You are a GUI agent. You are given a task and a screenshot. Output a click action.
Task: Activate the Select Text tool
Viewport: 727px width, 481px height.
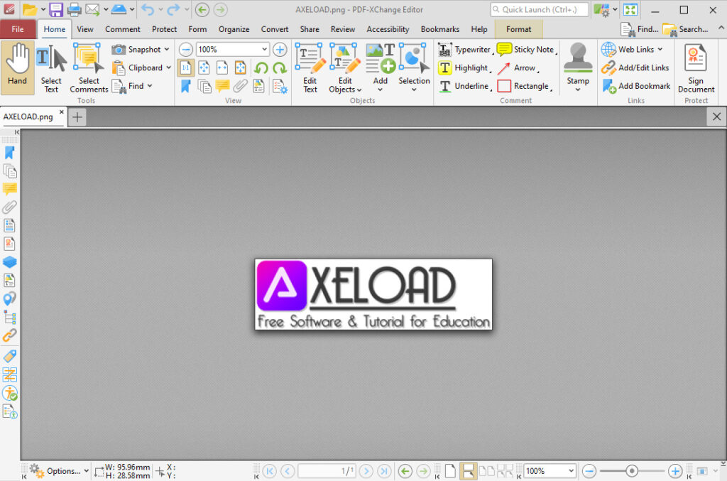point(51,69)
